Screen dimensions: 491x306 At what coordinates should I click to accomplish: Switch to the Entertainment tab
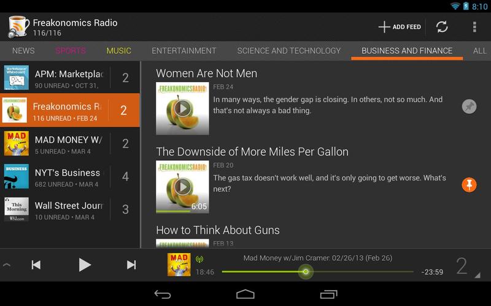pos(184,51)
